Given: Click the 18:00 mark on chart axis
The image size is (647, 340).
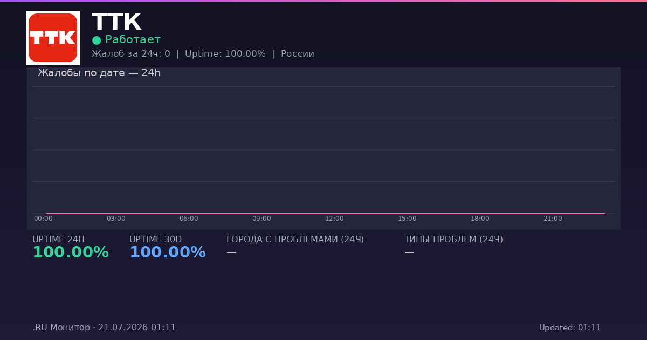Looking at the screenshot, I should (x=480, y=219).
